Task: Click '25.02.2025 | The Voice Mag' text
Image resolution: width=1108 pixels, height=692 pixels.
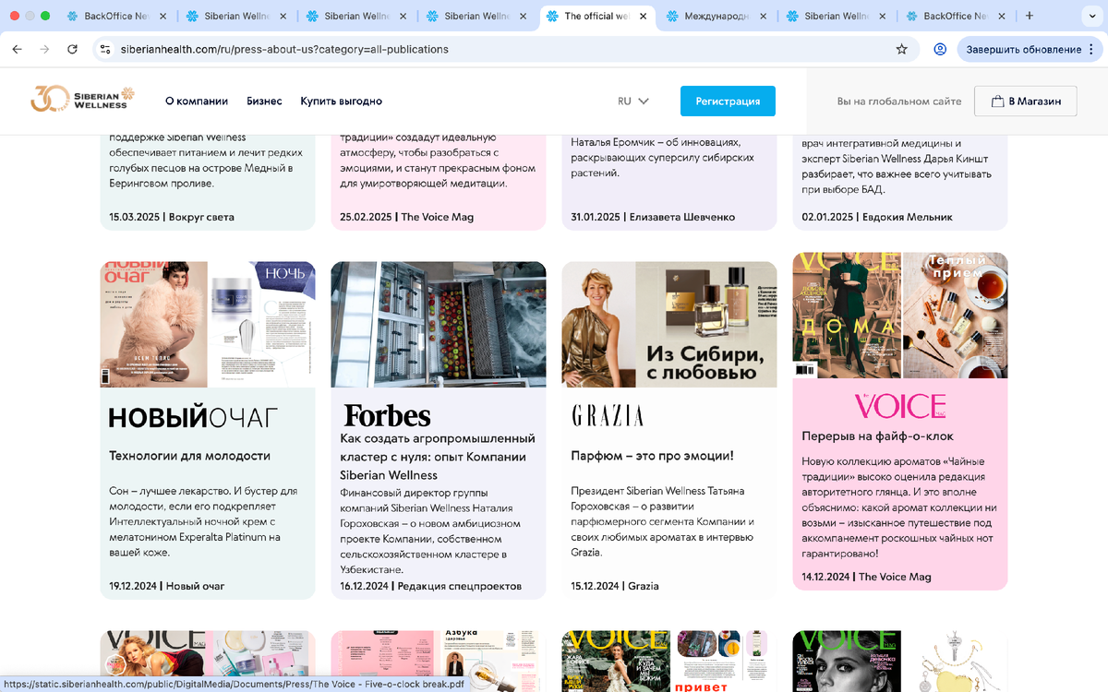Action: tap(406, 217)
